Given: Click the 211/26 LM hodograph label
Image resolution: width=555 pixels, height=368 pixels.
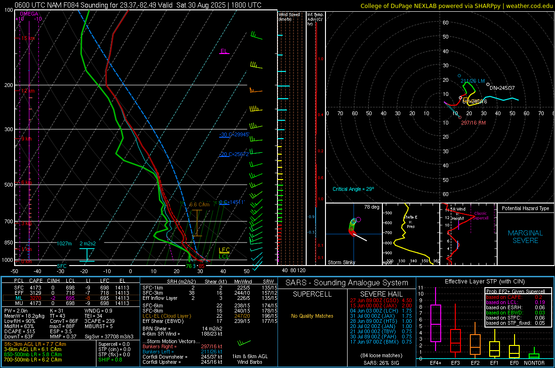Looking at the screenshot, I should click(473, 81).
